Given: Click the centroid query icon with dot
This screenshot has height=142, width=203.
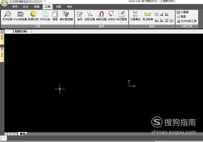Looking at the screenshot, I should point(162,20).
